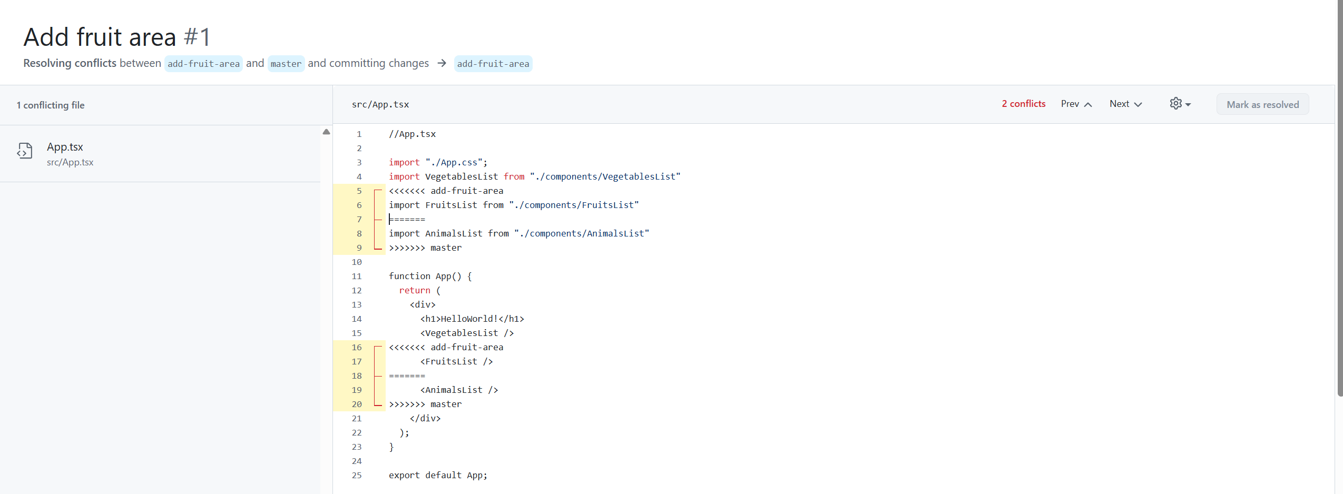Click the 'return (' line
Viewport: 1343px width, 494px height.
coord(420,290)
